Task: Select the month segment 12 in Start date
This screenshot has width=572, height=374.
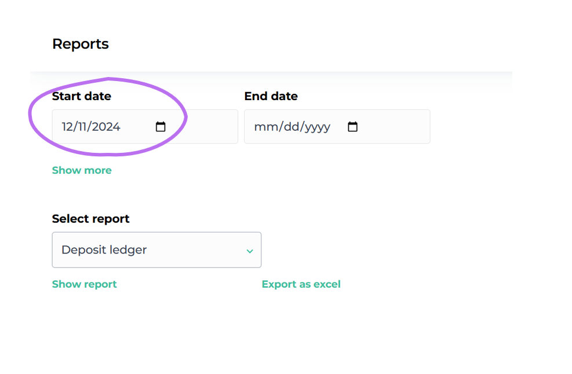Action: [68, 127]
